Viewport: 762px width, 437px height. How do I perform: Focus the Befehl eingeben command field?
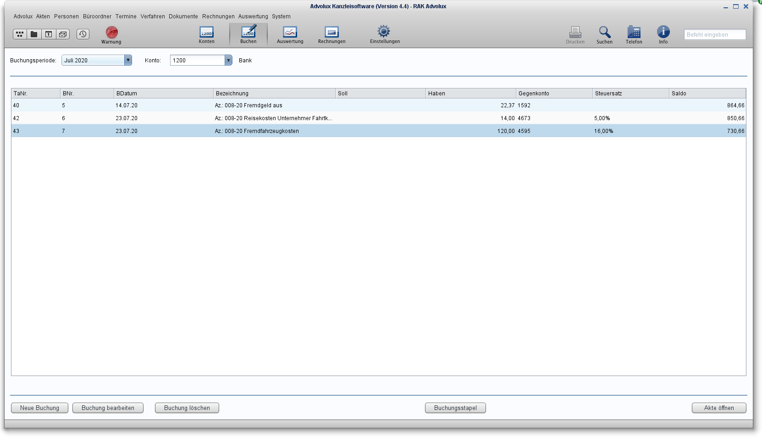[x=715, y=34]
